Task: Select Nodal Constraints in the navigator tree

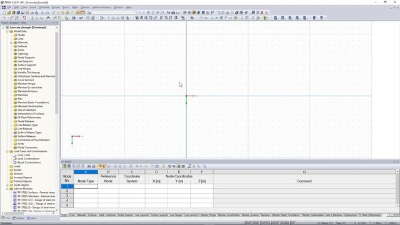Action: tap(27, 147)
